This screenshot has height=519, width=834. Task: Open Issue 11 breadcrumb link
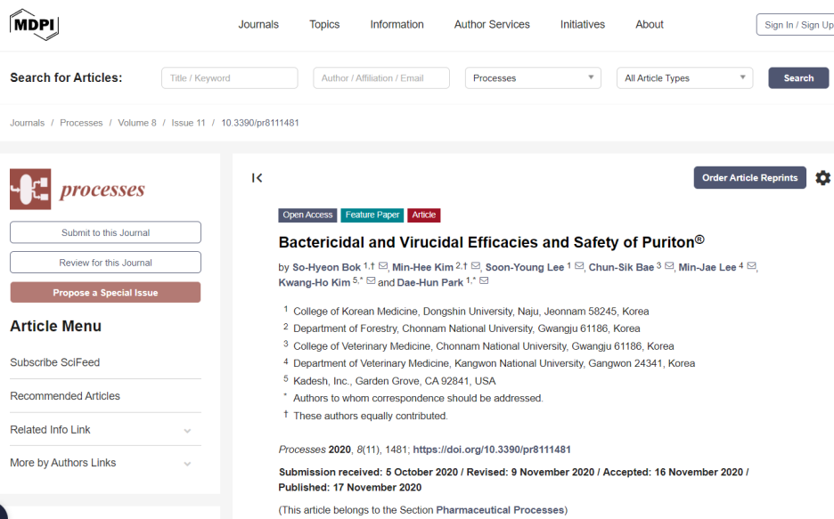pyautogui.click(x=188, y=123)
